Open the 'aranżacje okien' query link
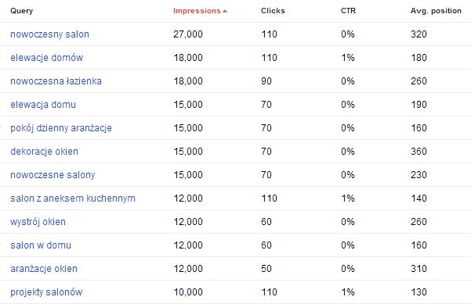Image resolution: width=471 pixels, height=304 pixels. [x=44, y=269]
